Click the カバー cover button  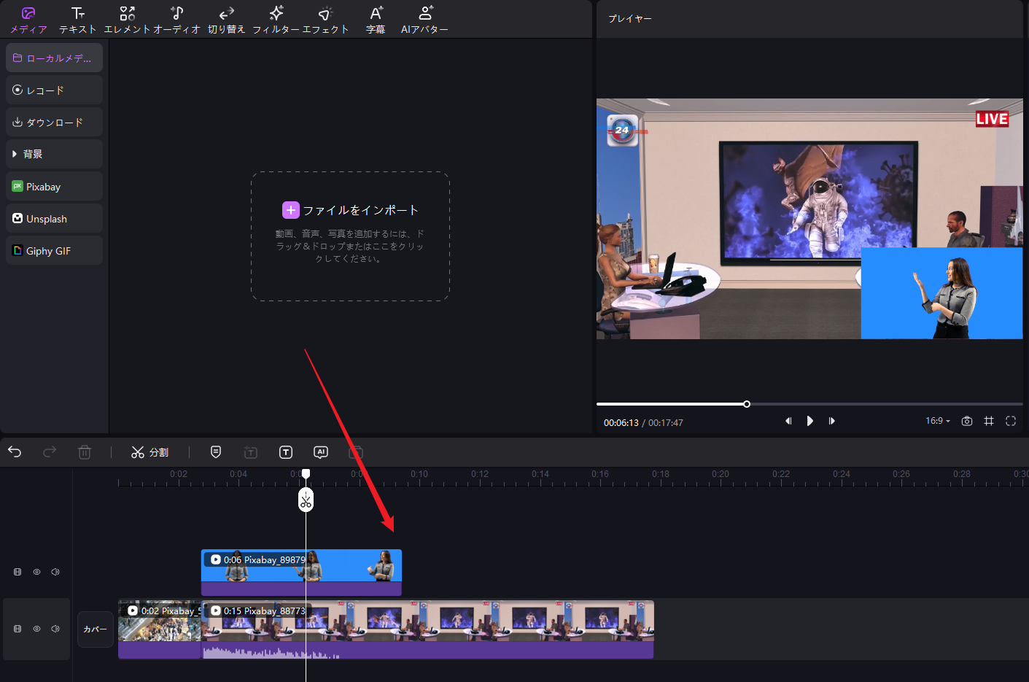(96, 629)
